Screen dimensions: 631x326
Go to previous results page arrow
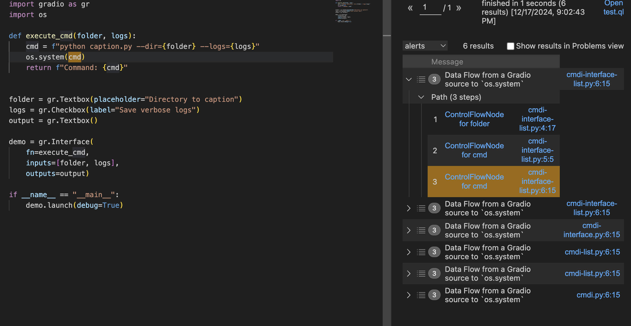[410, 8]
